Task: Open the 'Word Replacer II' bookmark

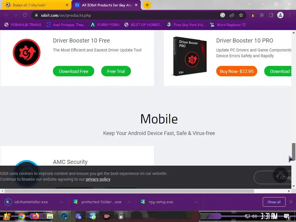Action: 228,25
